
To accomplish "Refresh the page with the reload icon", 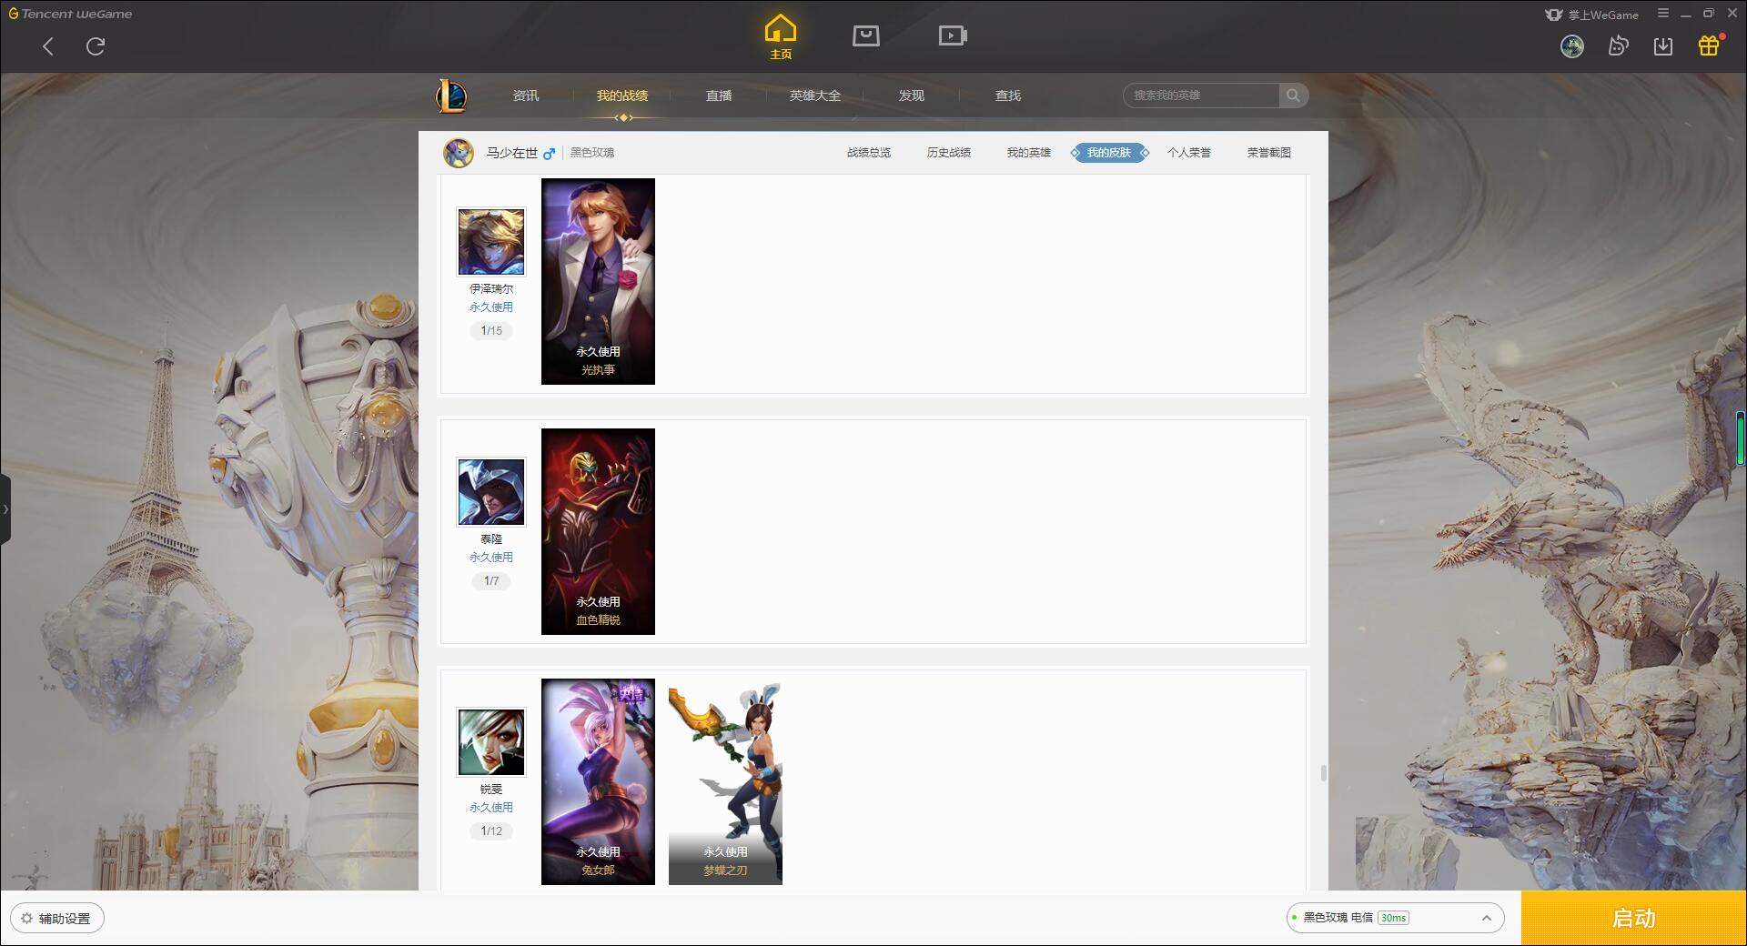I will [96, 46].
